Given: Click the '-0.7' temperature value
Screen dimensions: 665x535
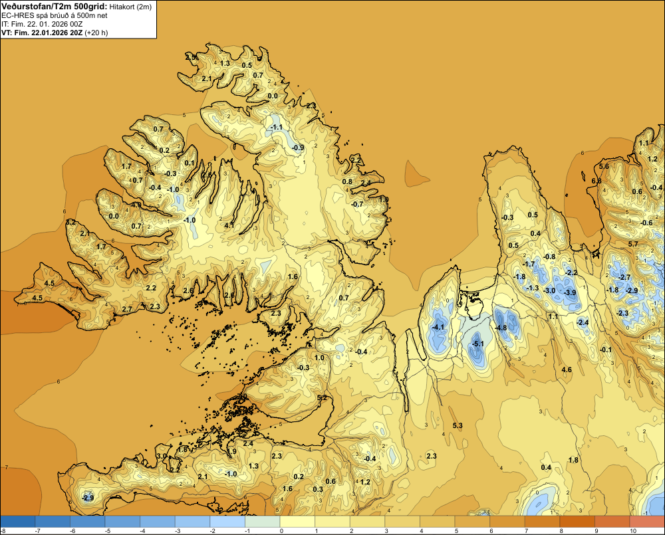Looking at the screenshot, I should (358, 204).
